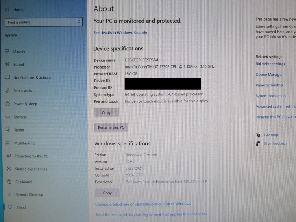The width and height of the screenshot is (296, 222).
Task: Click Give feedback link
Action: pyautogui.click(x=275, y=143)
